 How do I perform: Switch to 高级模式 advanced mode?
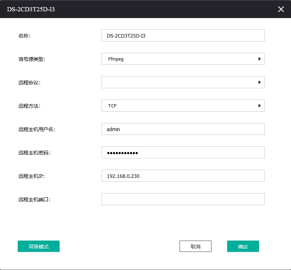(x=39, y=246)
